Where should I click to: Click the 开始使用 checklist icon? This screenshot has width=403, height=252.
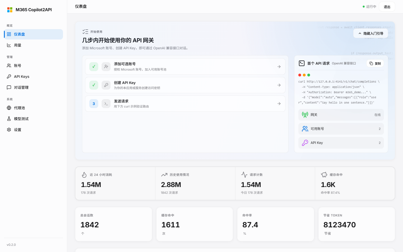[x=85, y=32]
